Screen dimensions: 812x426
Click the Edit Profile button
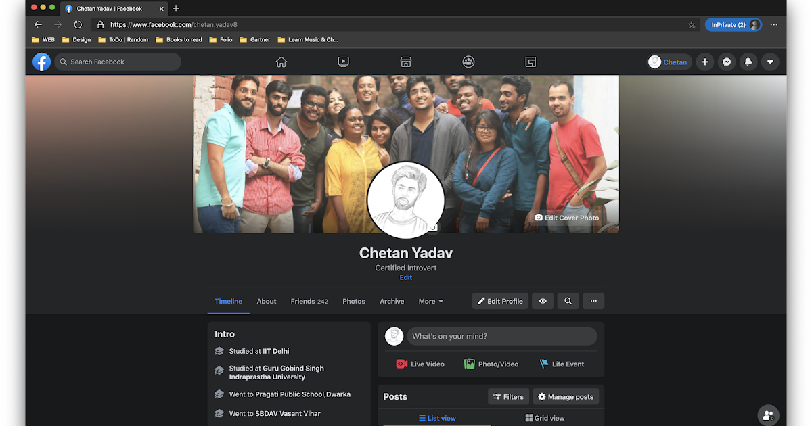tap(500, 301)
